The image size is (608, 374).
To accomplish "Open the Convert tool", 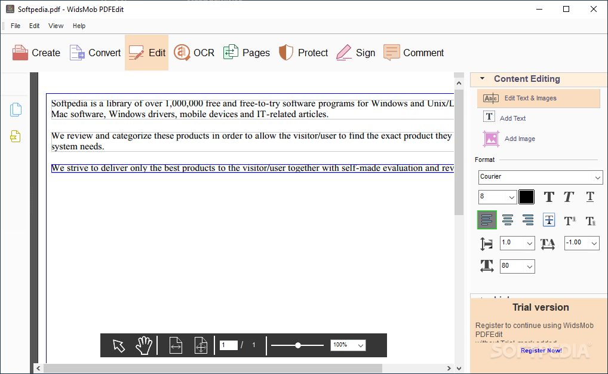I will [x=95, y=53].
